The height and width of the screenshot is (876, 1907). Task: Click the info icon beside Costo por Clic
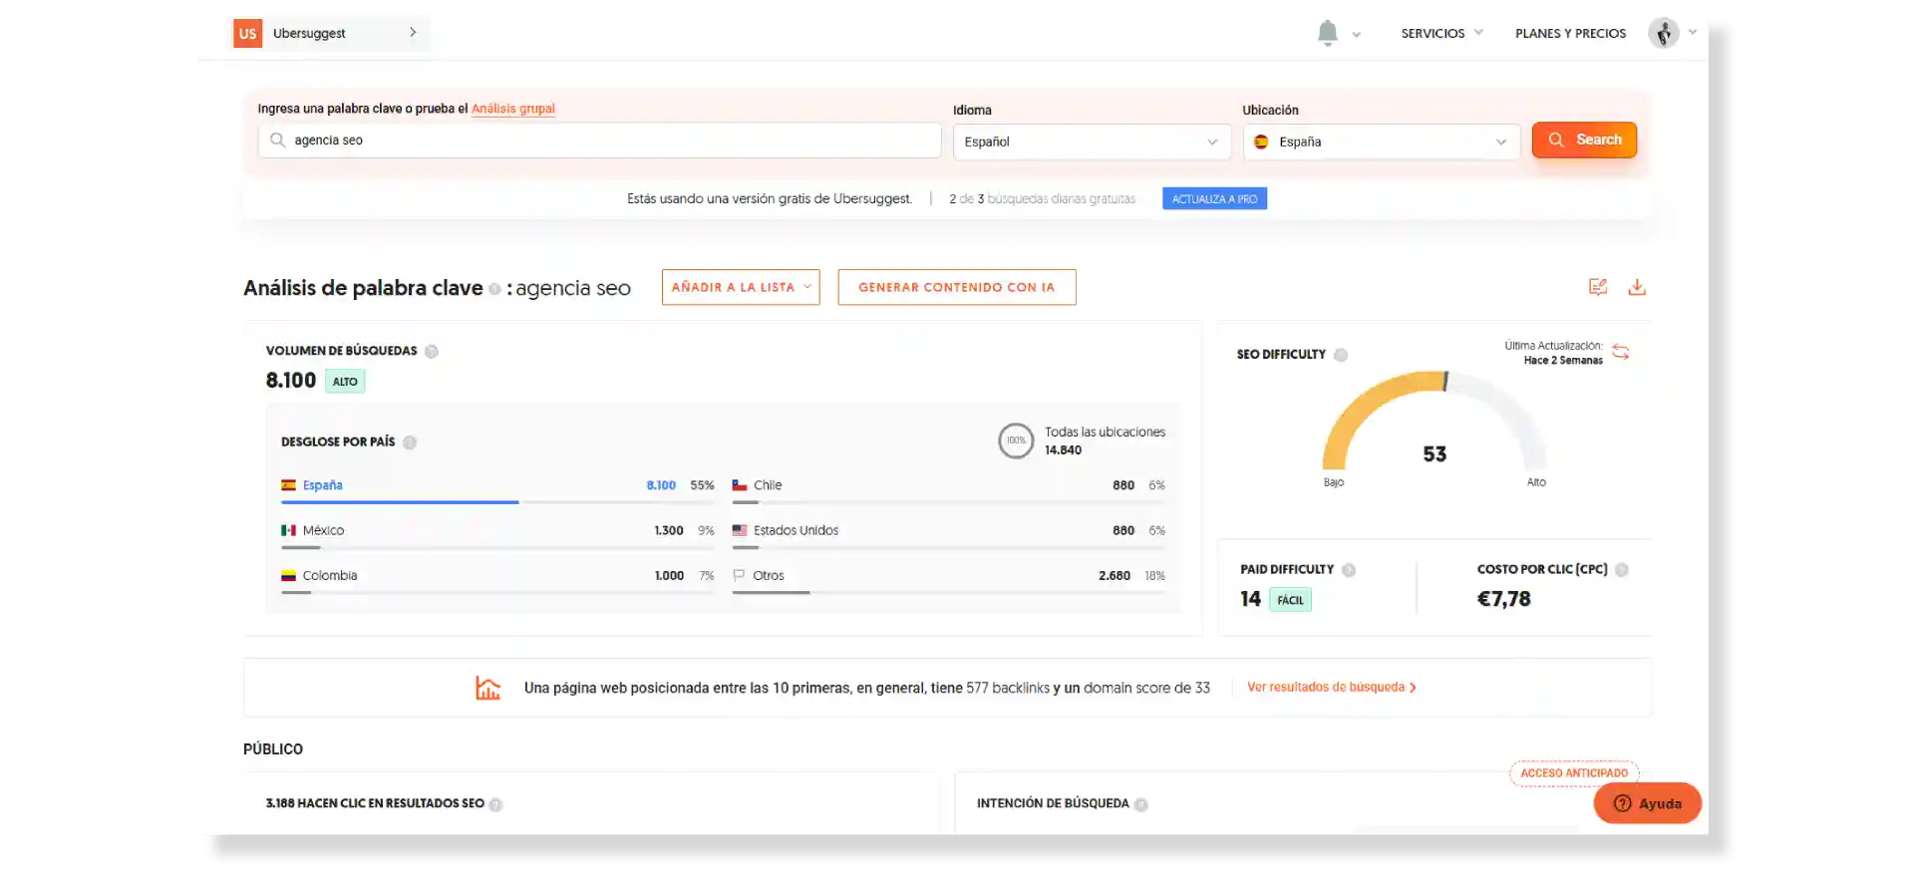(1622, 570)
